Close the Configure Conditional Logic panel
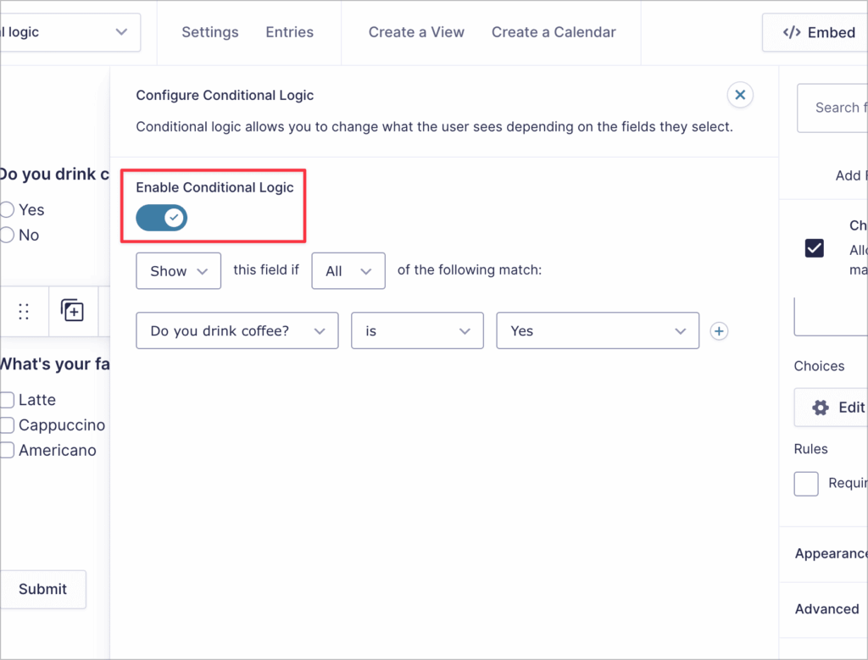Viewport: 868px width, 660px height. (x=740, y=96)
